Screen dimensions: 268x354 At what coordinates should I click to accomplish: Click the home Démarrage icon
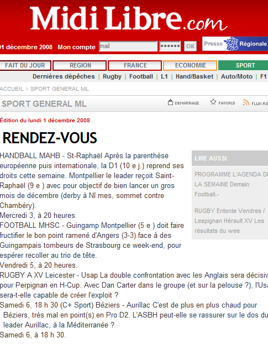(x=171, y=102)
